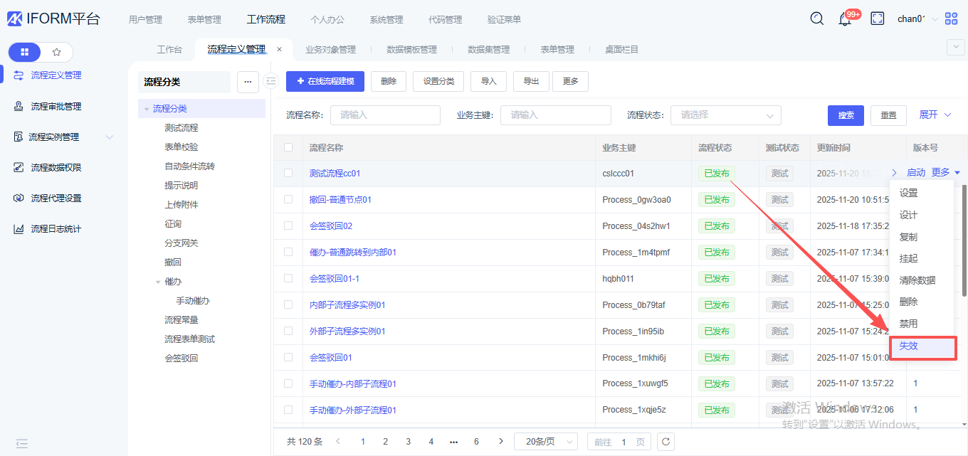
Task: Click the refresh icon in pagination bar
Action: pyautogui.click(x=665, y=442)
